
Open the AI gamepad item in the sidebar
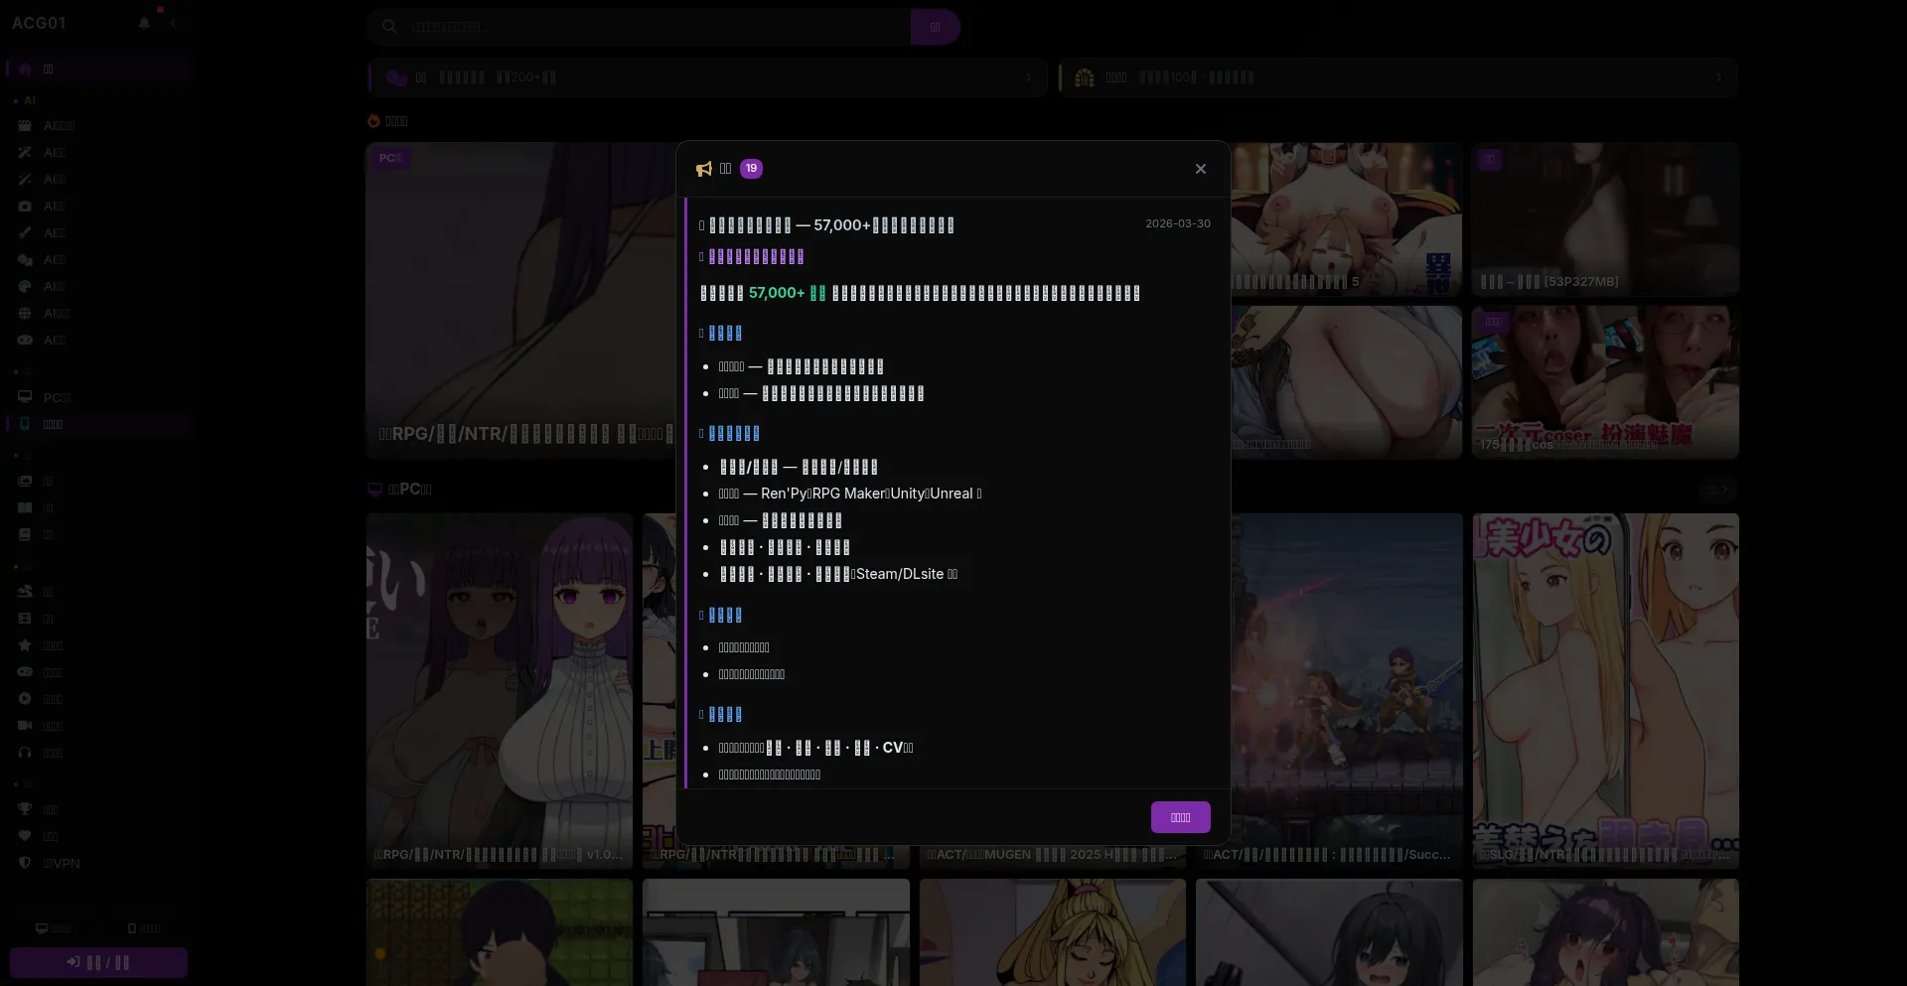98,341
